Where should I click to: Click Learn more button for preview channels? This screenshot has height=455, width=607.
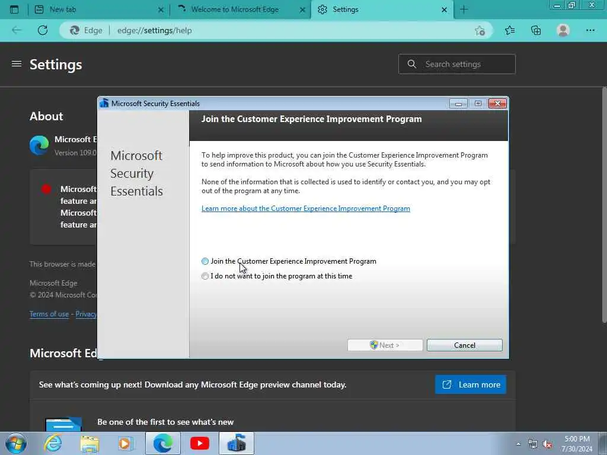470,384
